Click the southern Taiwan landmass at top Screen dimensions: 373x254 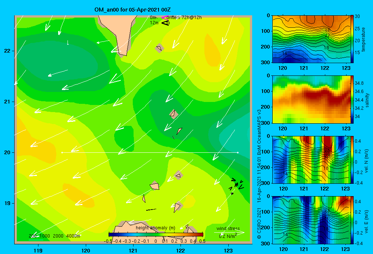point(121,31)
